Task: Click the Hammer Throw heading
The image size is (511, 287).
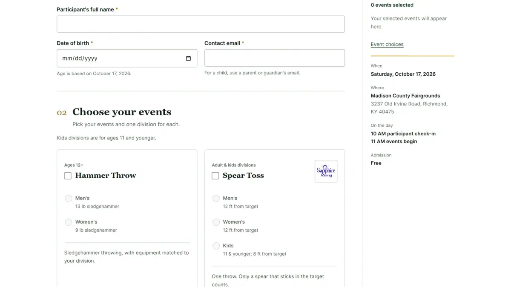Action: click(106, 175)
